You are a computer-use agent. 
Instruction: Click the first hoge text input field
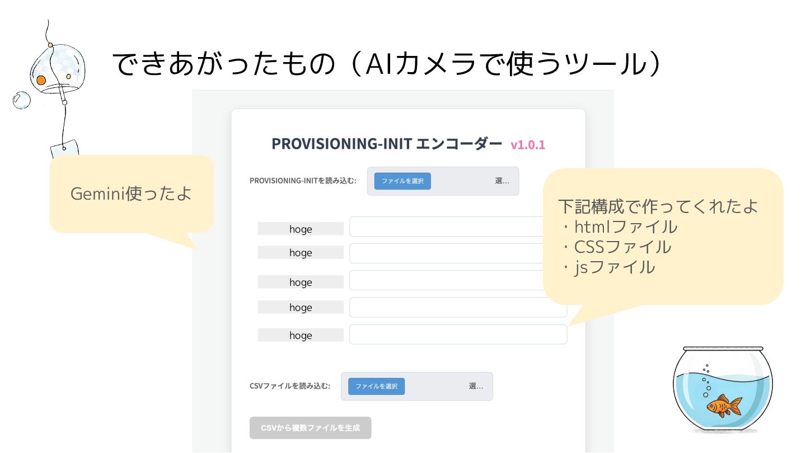point(458,226)
